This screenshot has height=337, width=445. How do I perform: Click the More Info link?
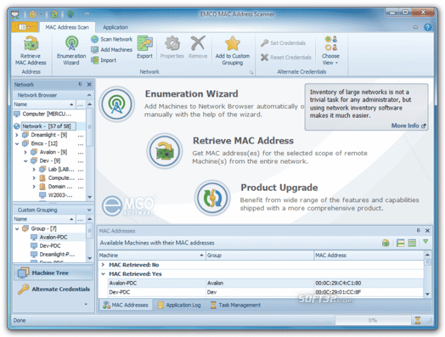click(408, 126)
